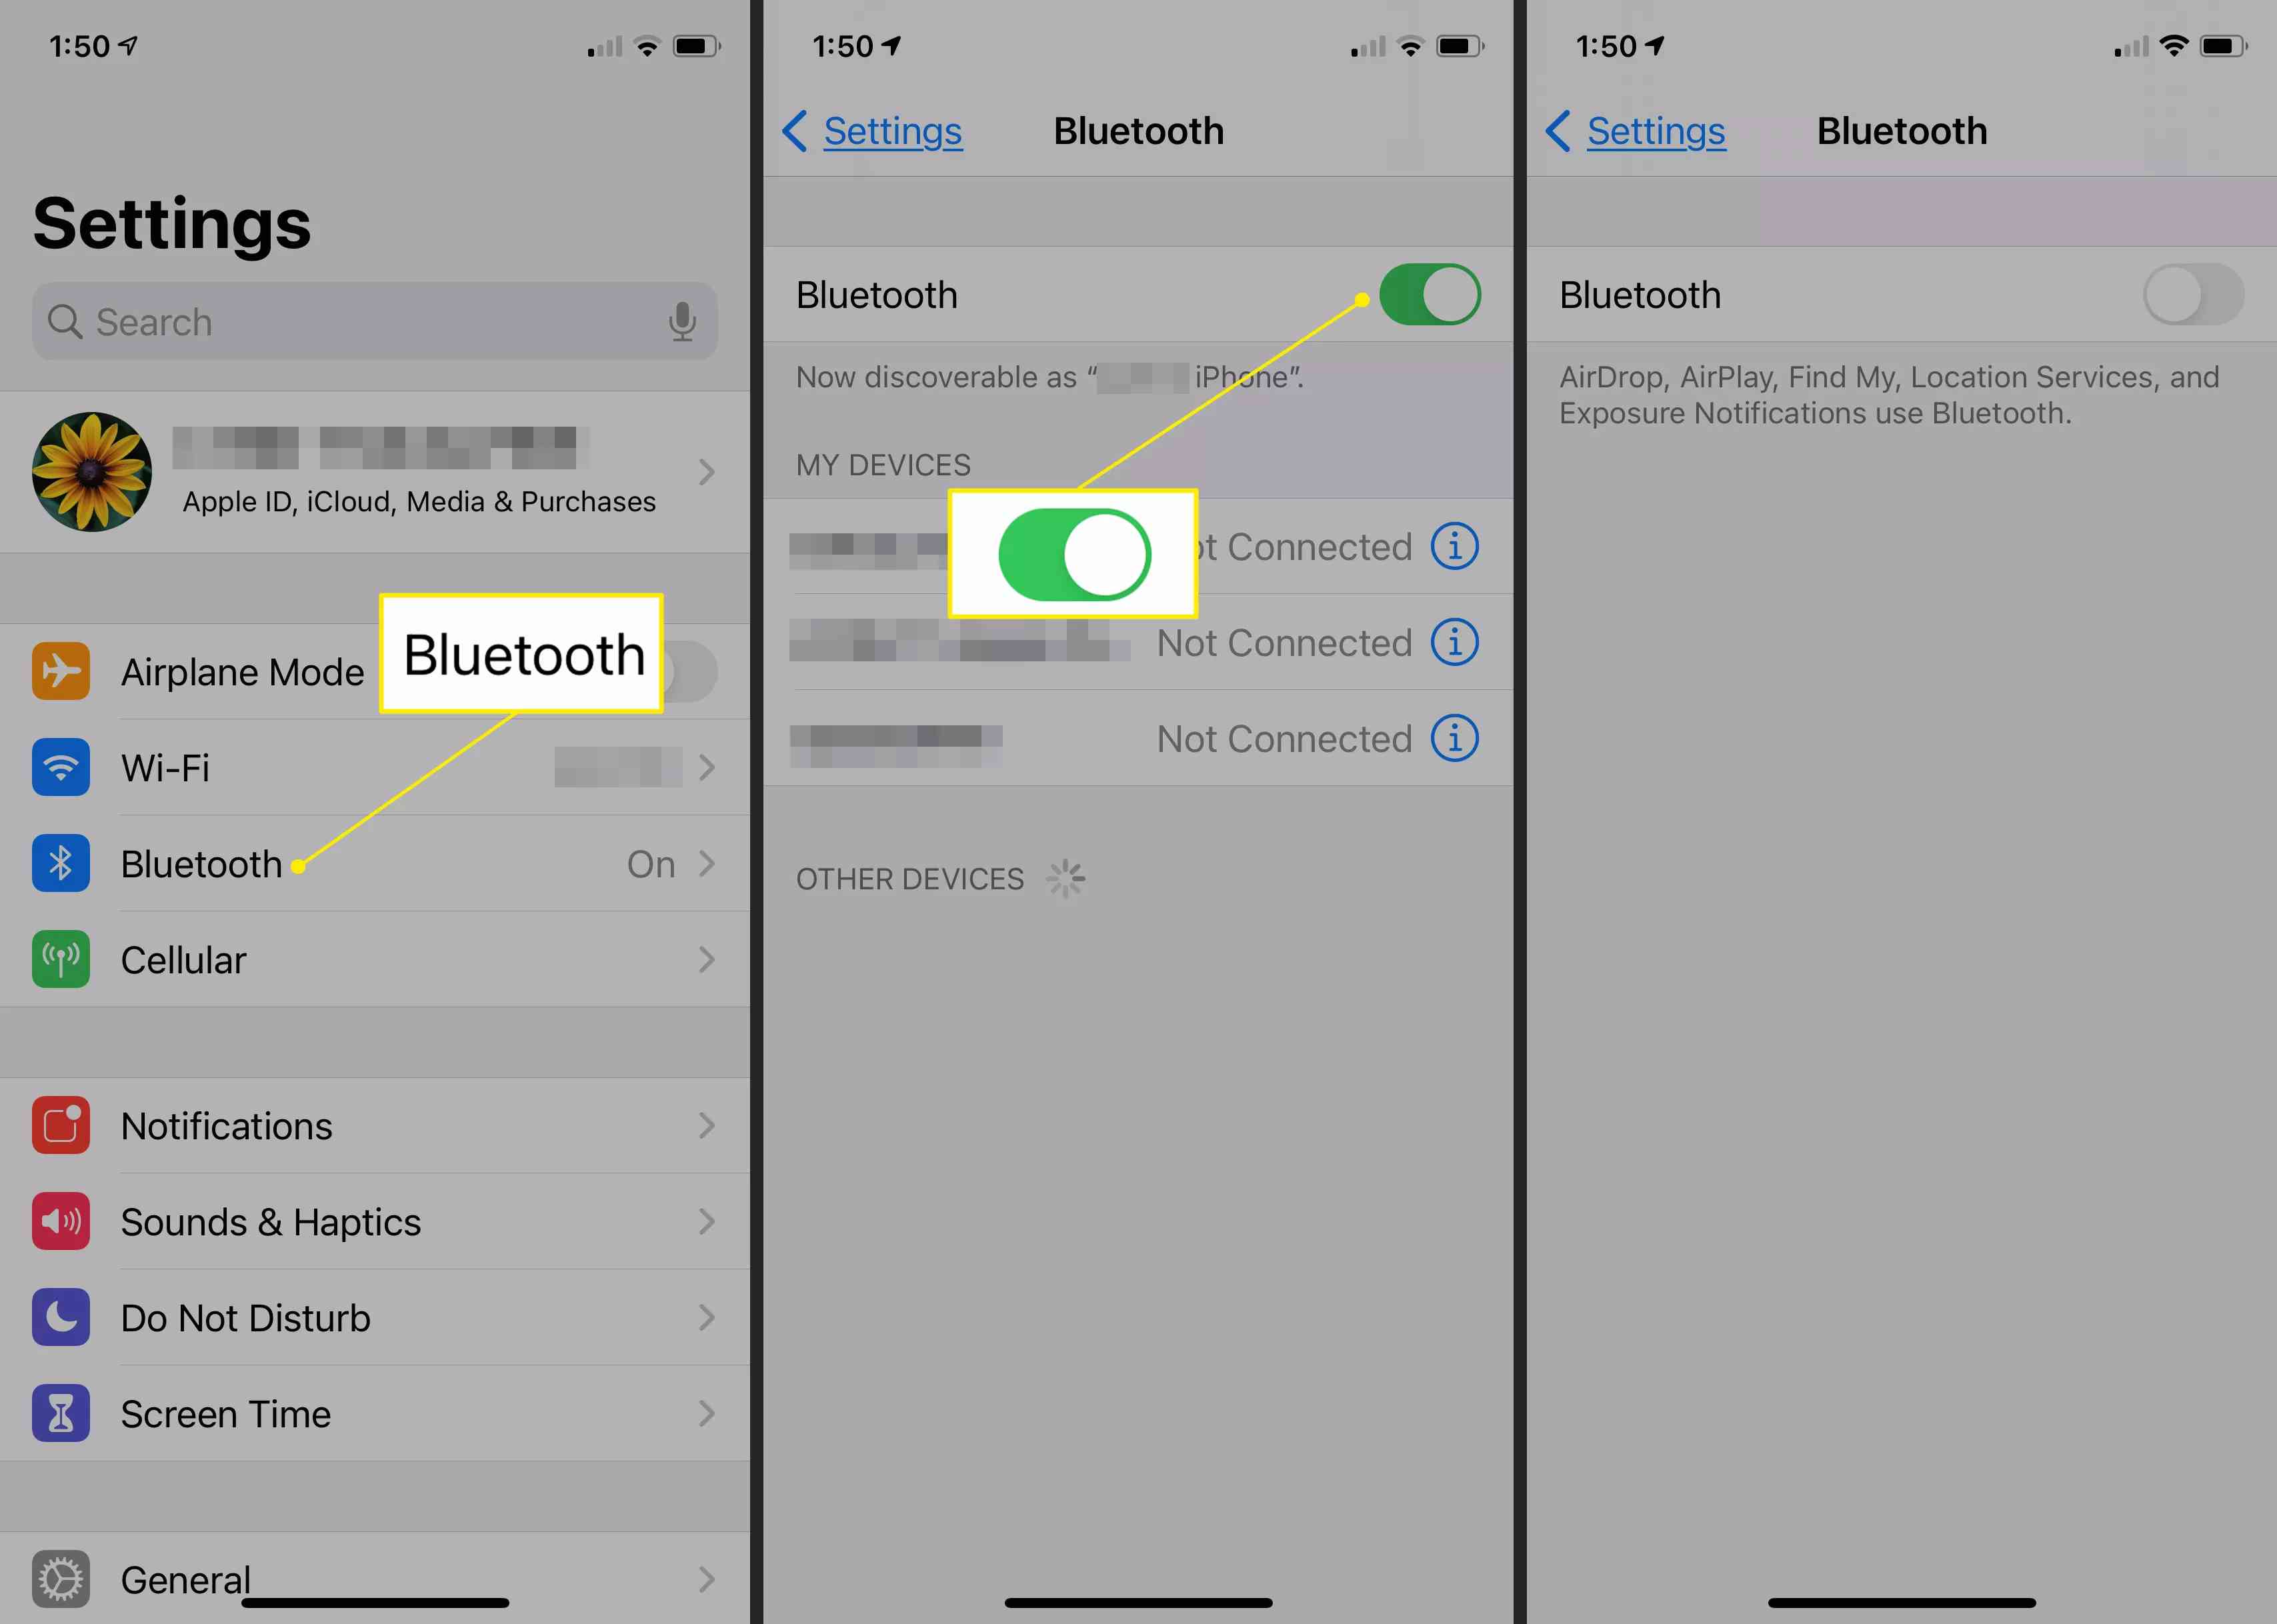The image size is (2277, 1624).
Task: Enable Bluetooth from main Settings screen
Action: coord(369,863)
